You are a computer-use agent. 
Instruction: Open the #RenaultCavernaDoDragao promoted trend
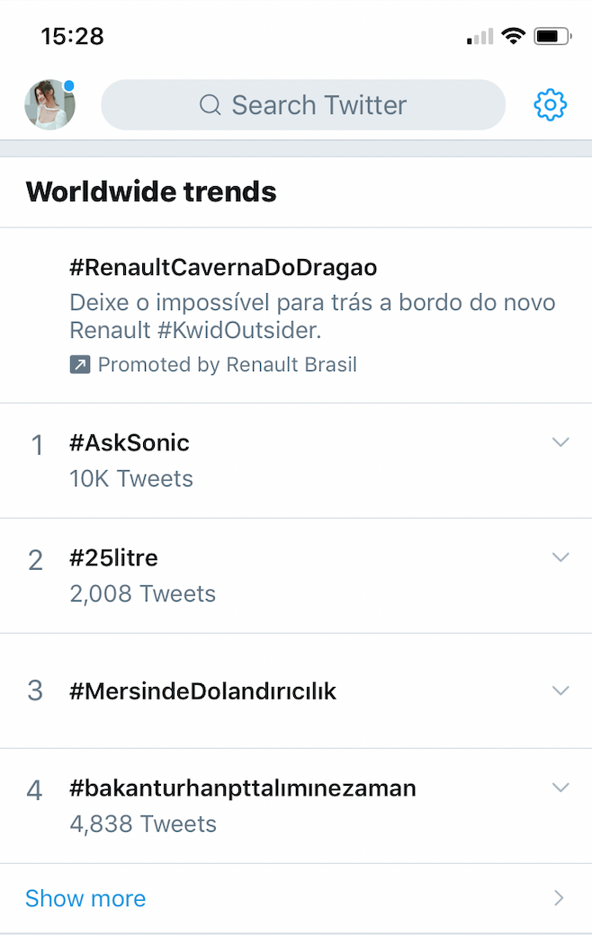click(x=223, y=267)
